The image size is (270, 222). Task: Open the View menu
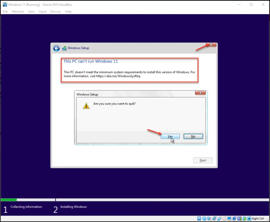tap(31, 11)
